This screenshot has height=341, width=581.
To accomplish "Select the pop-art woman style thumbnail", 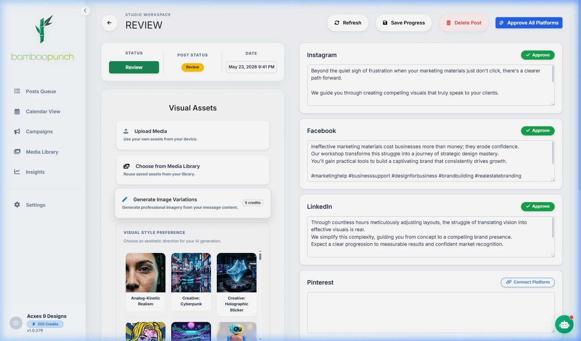I will [x=145, y=331].
